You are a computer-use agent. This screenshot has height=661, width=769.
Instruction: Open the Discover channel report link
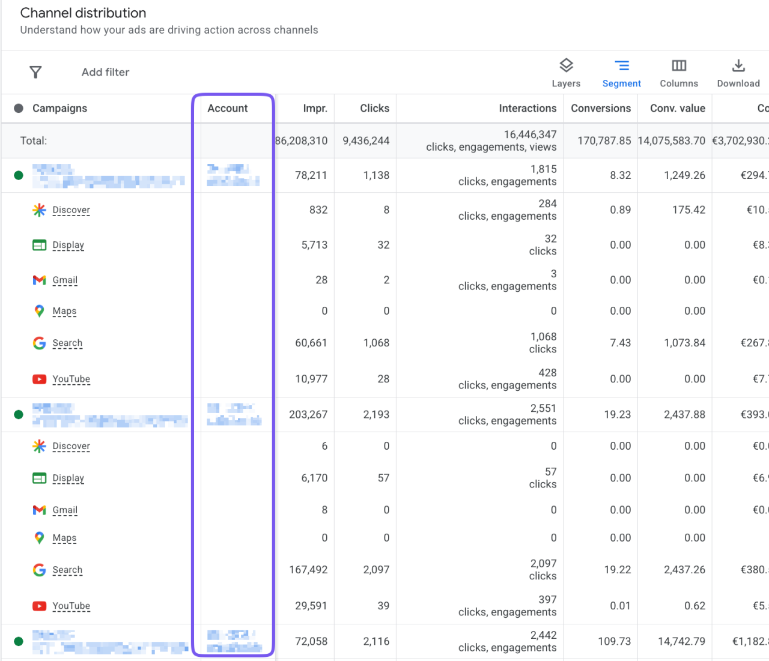(x=71, y=210)
